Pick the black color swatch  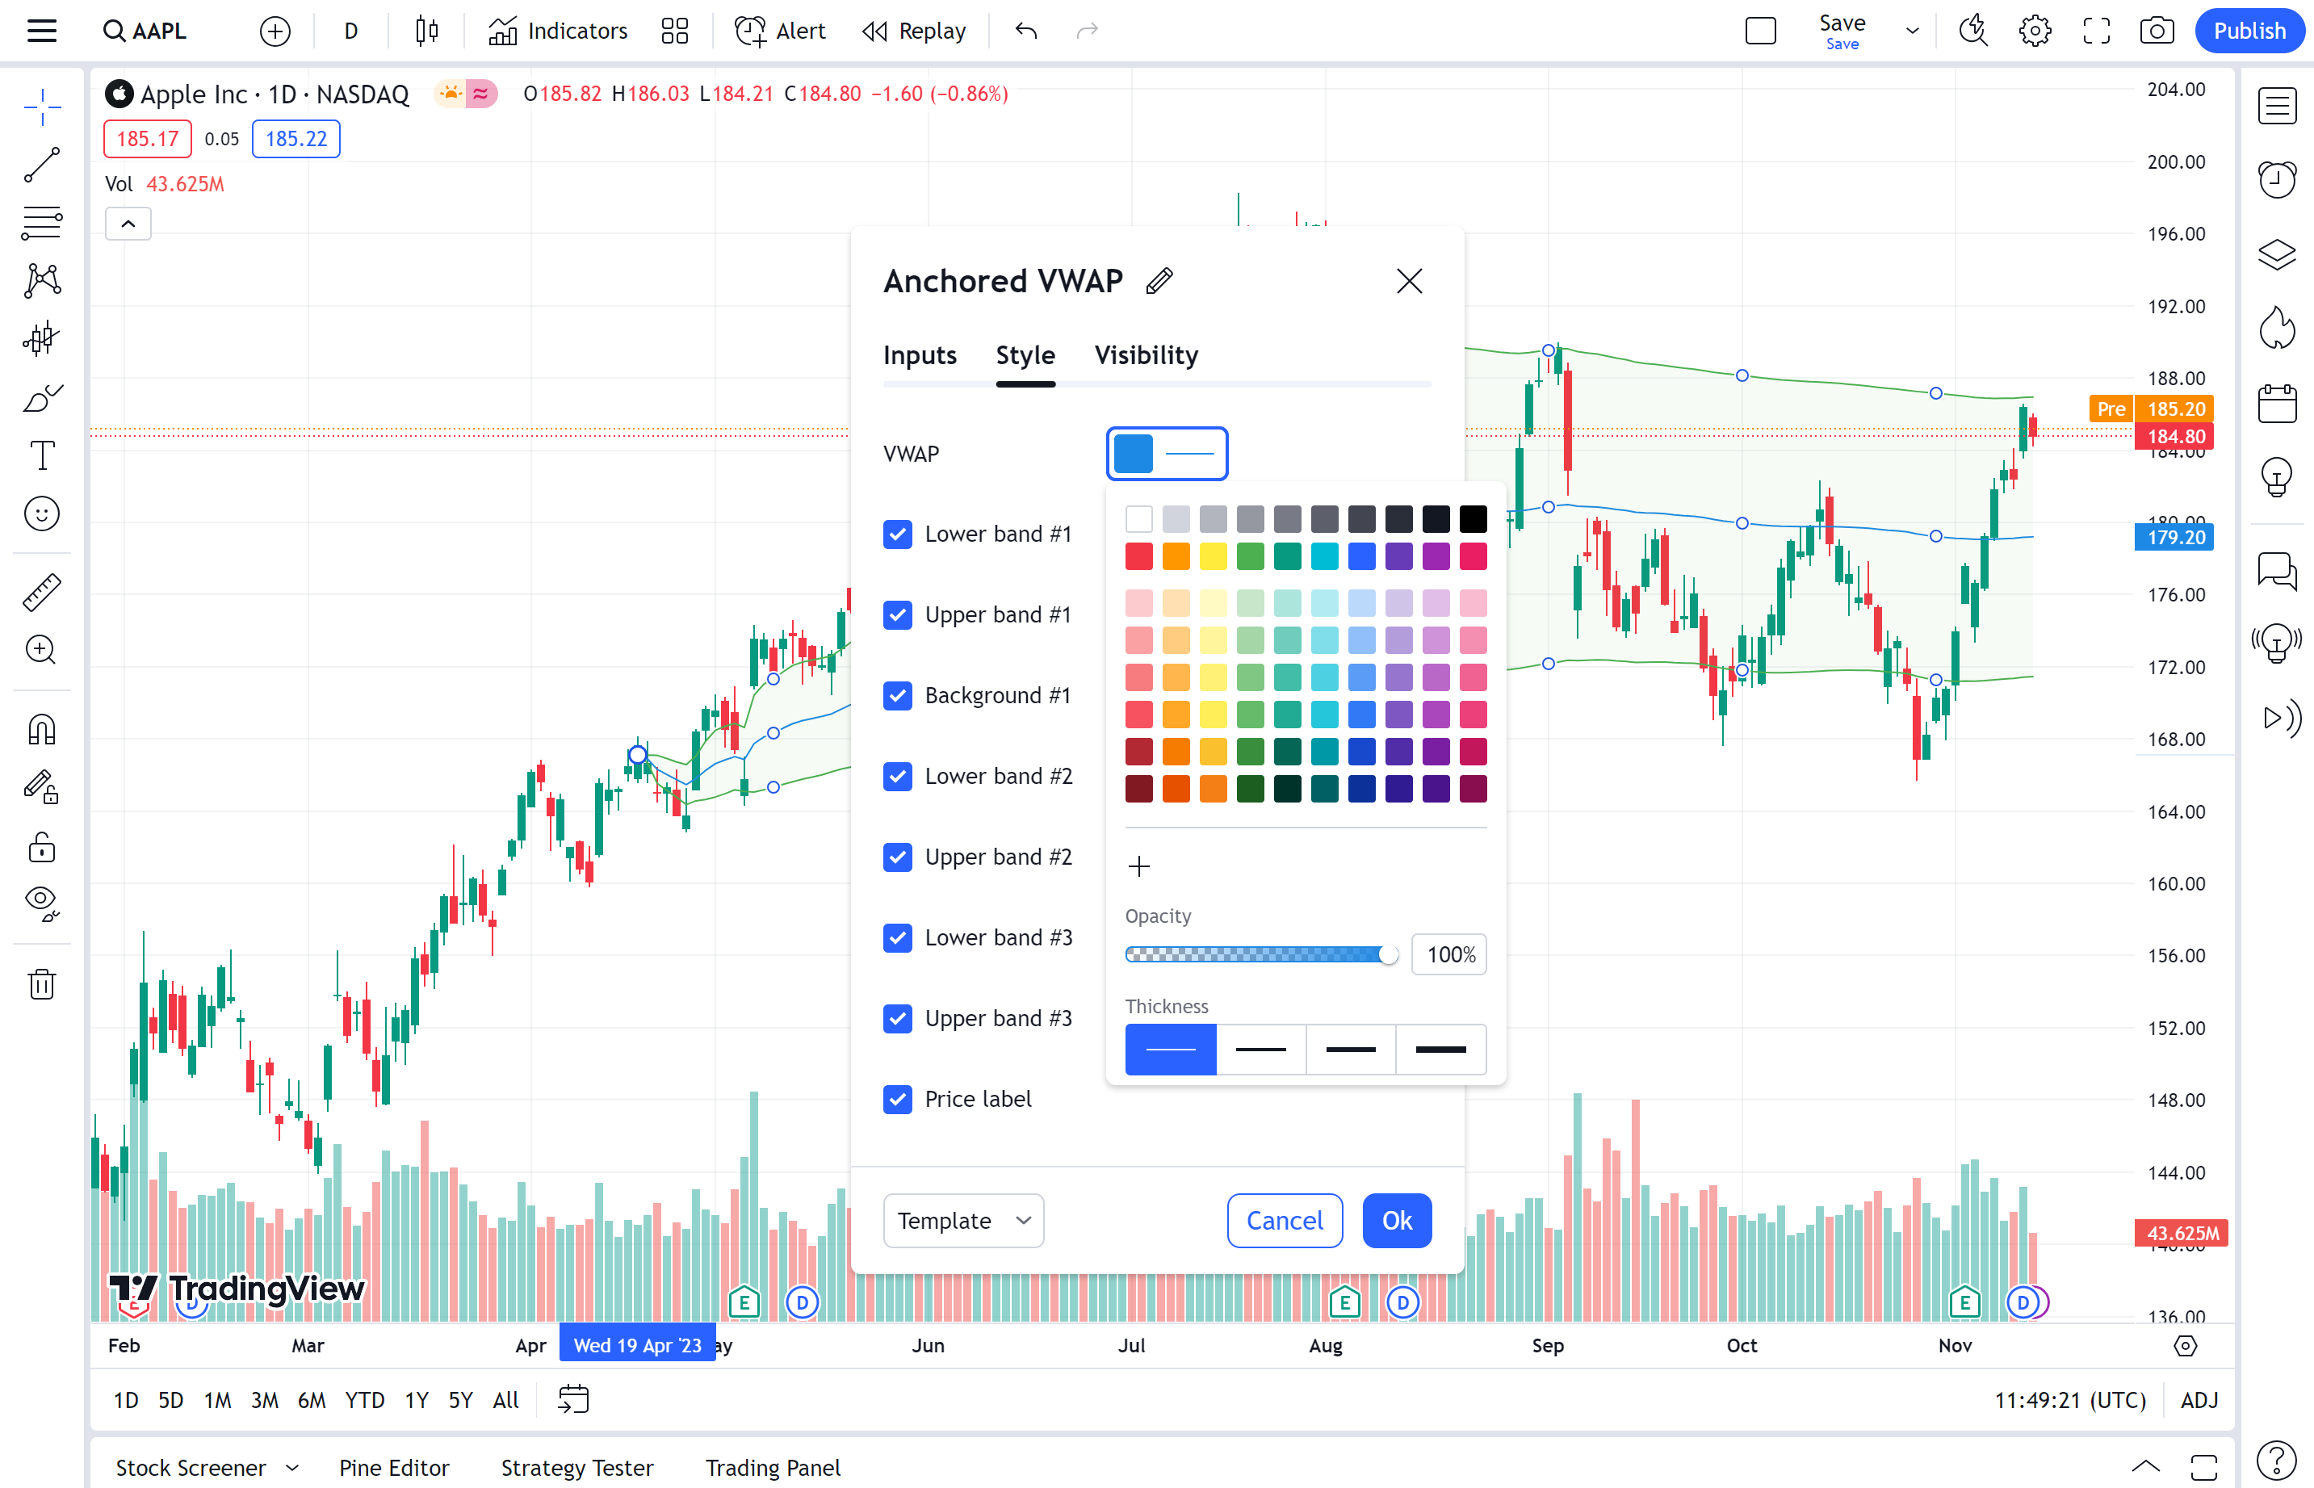coord(1473,520)
